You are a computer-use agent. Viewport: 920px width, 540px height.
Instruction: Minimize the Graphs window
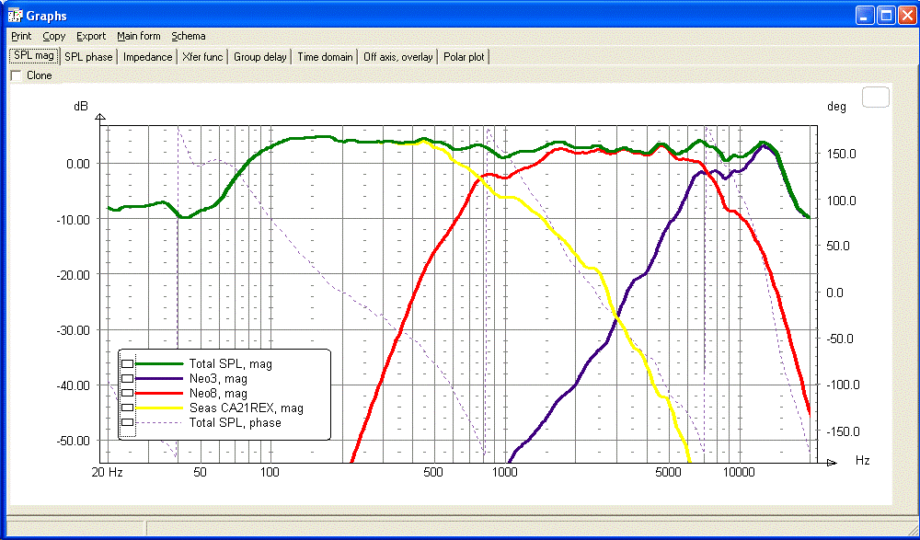(x=865, y=16)
